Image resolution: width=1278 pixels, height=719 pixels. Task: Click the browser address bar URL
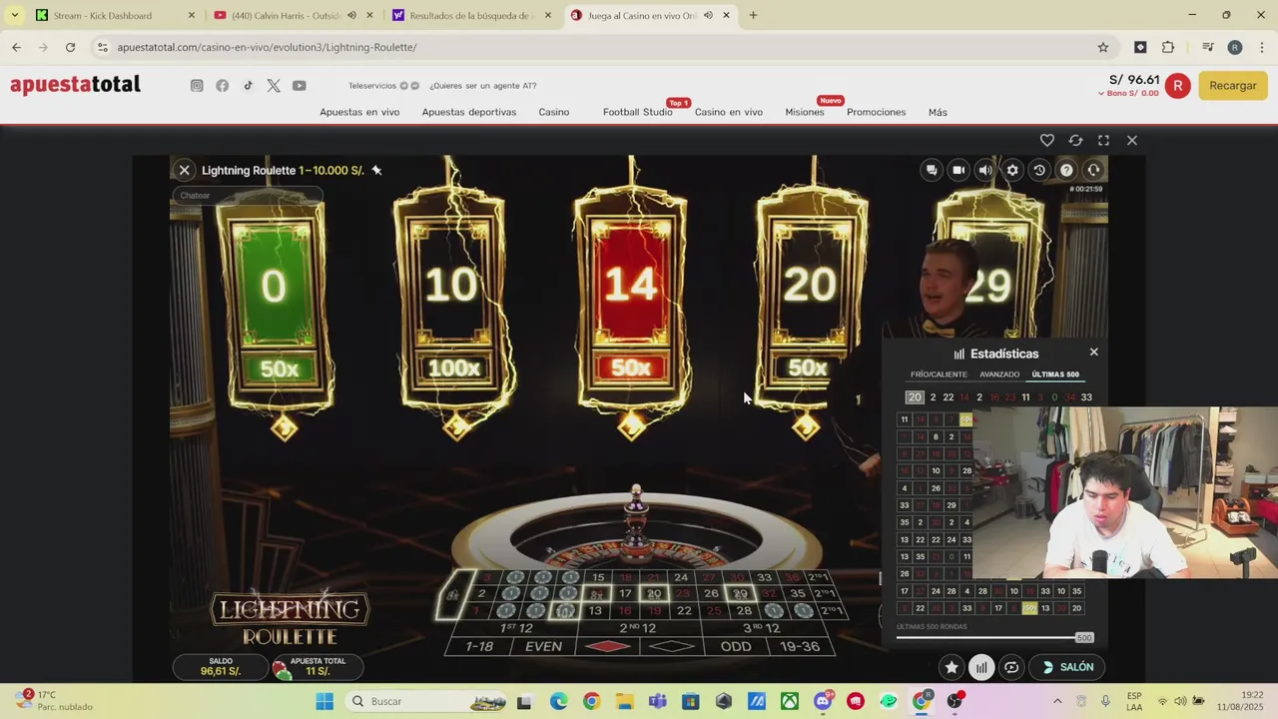click(267, 47)
